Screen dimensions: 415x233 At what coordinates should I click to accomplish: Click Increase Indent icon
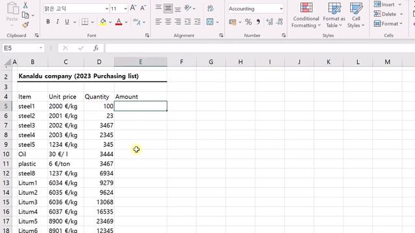coord(197,21)
